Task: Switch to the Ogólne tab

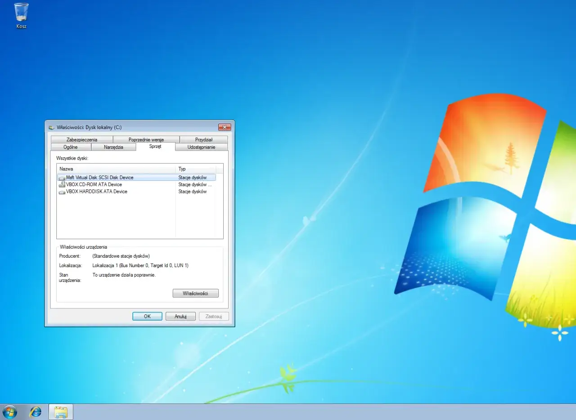Action: click(71, 147)
